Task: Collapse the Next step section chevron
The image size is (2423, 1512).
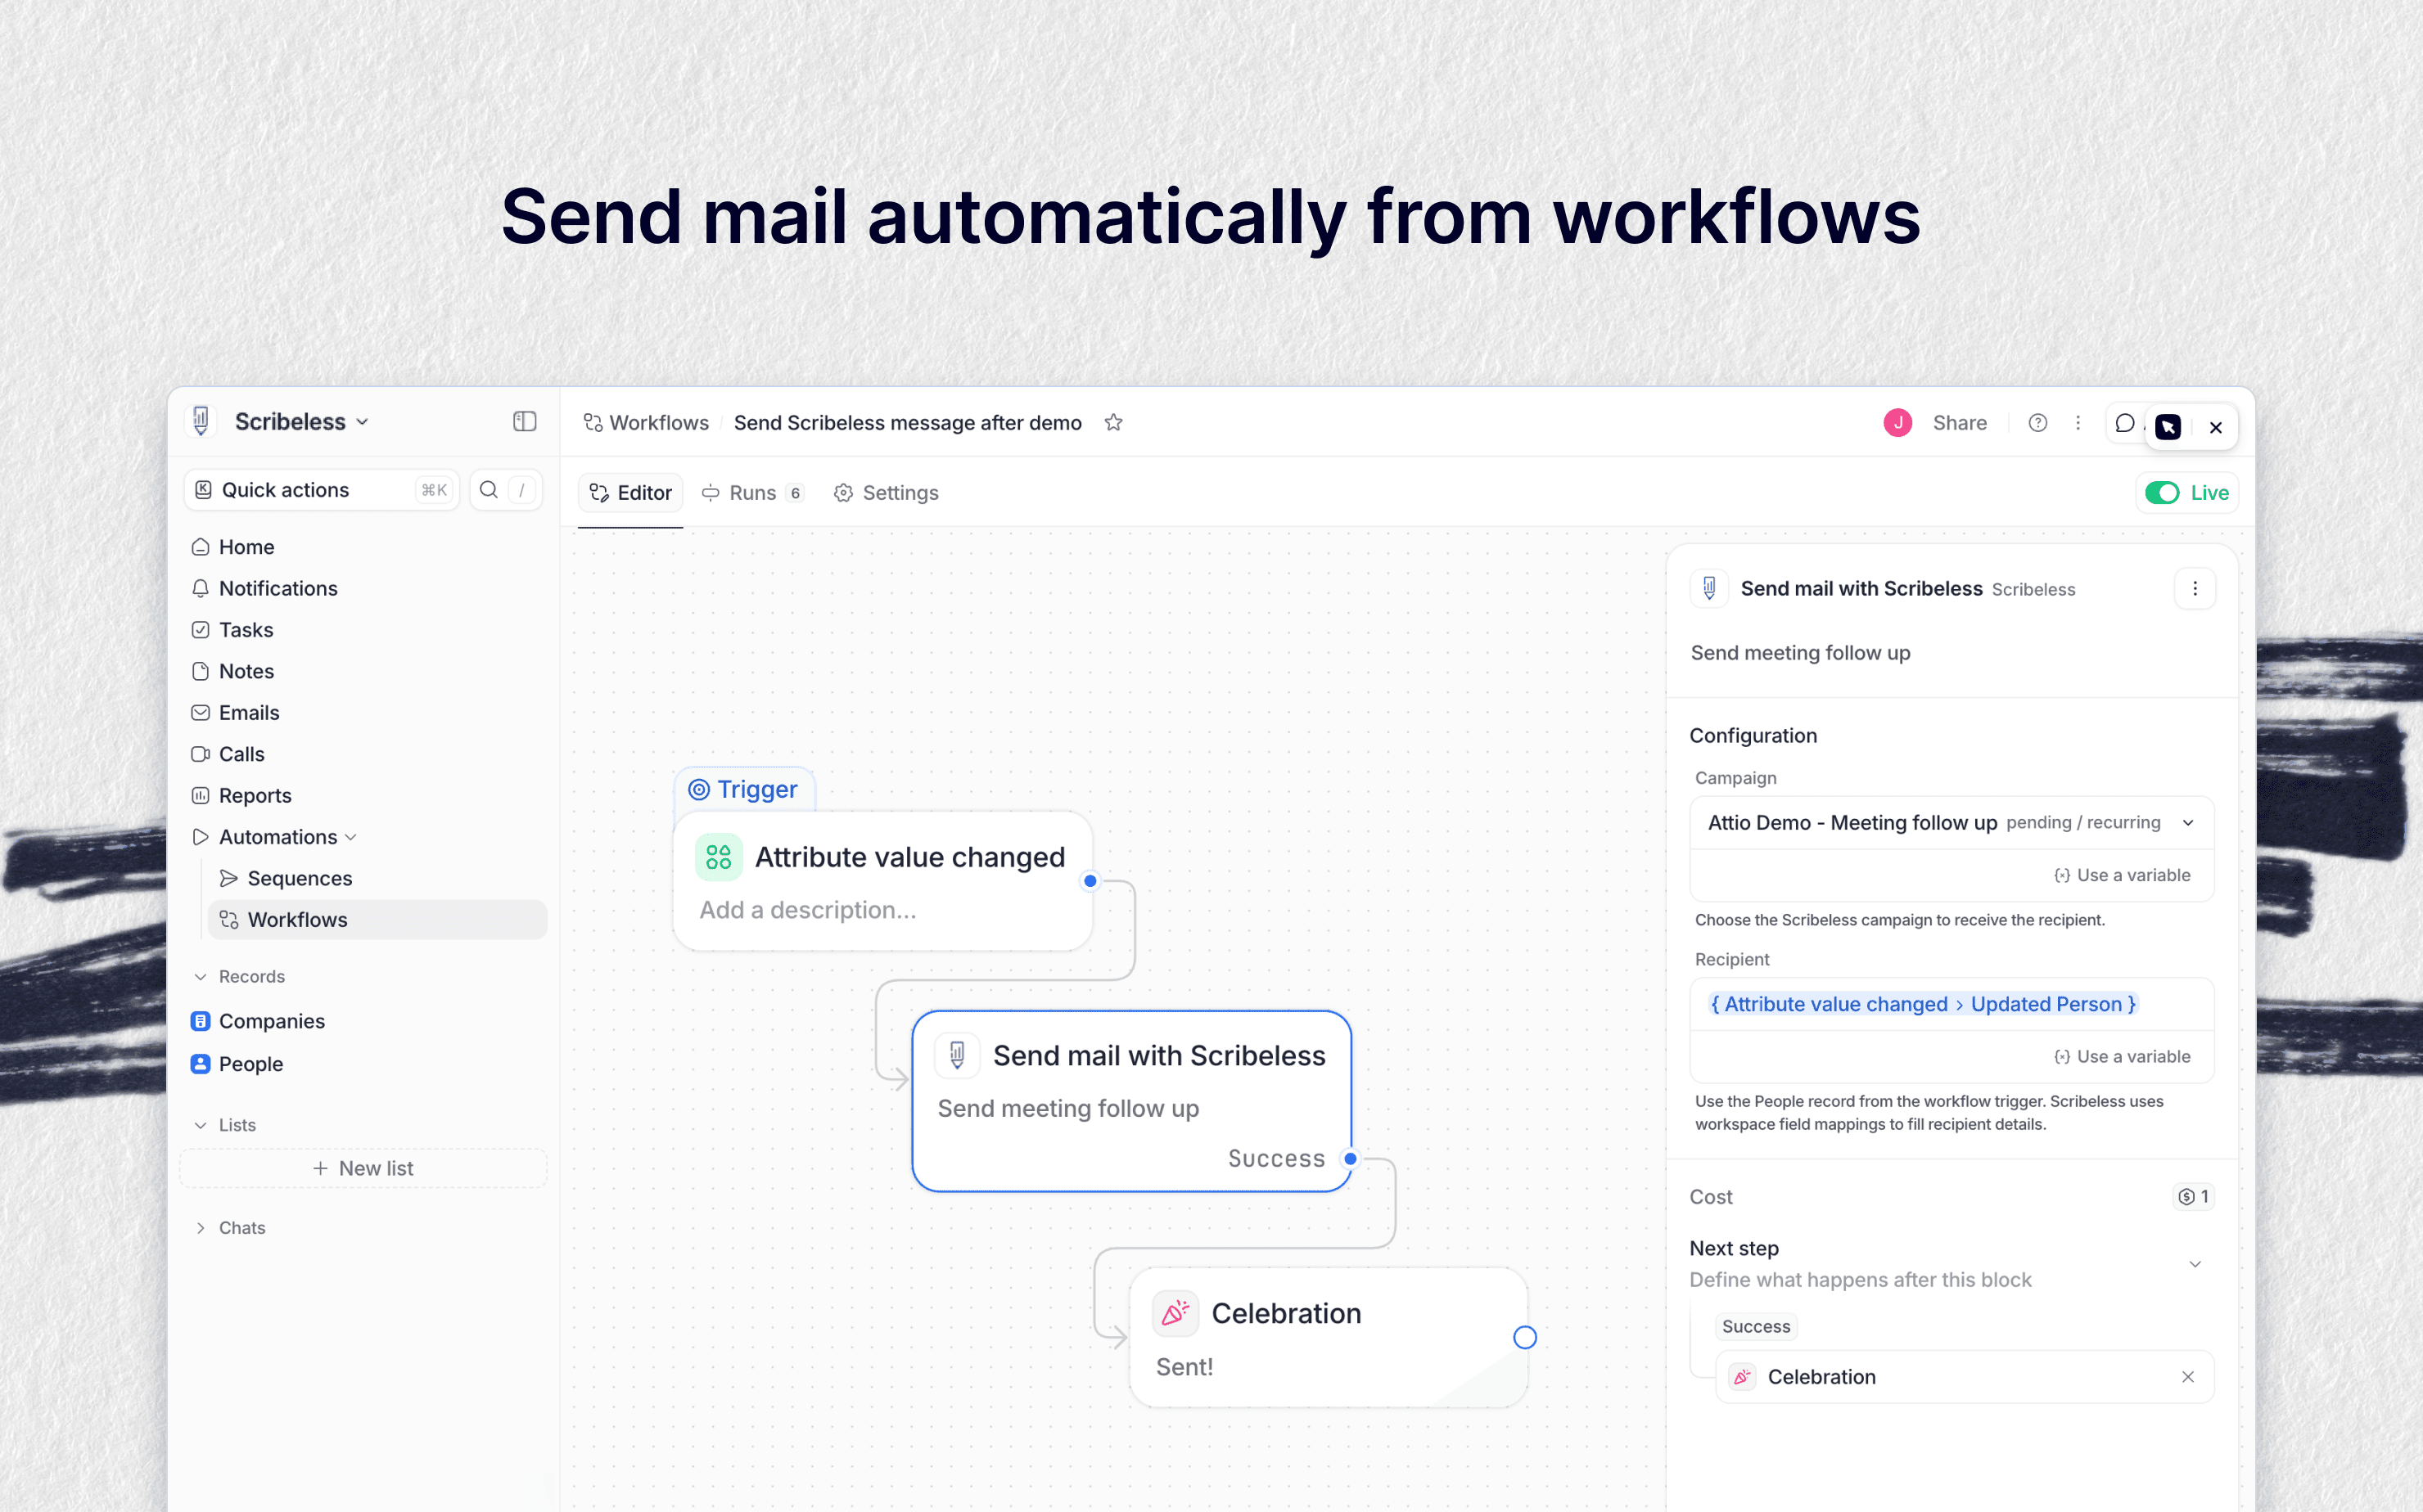Action: pos(2195,1264)
